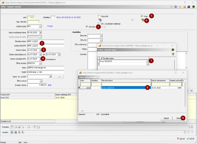Open Šifra stranke lookup ellipsis button

[x=40, y=63]
